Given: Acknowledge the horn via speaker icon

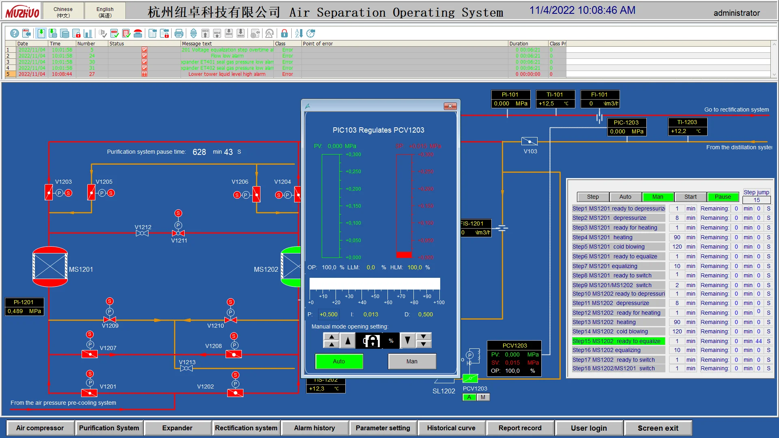Looking at the screenshot, I should point(103,33).
